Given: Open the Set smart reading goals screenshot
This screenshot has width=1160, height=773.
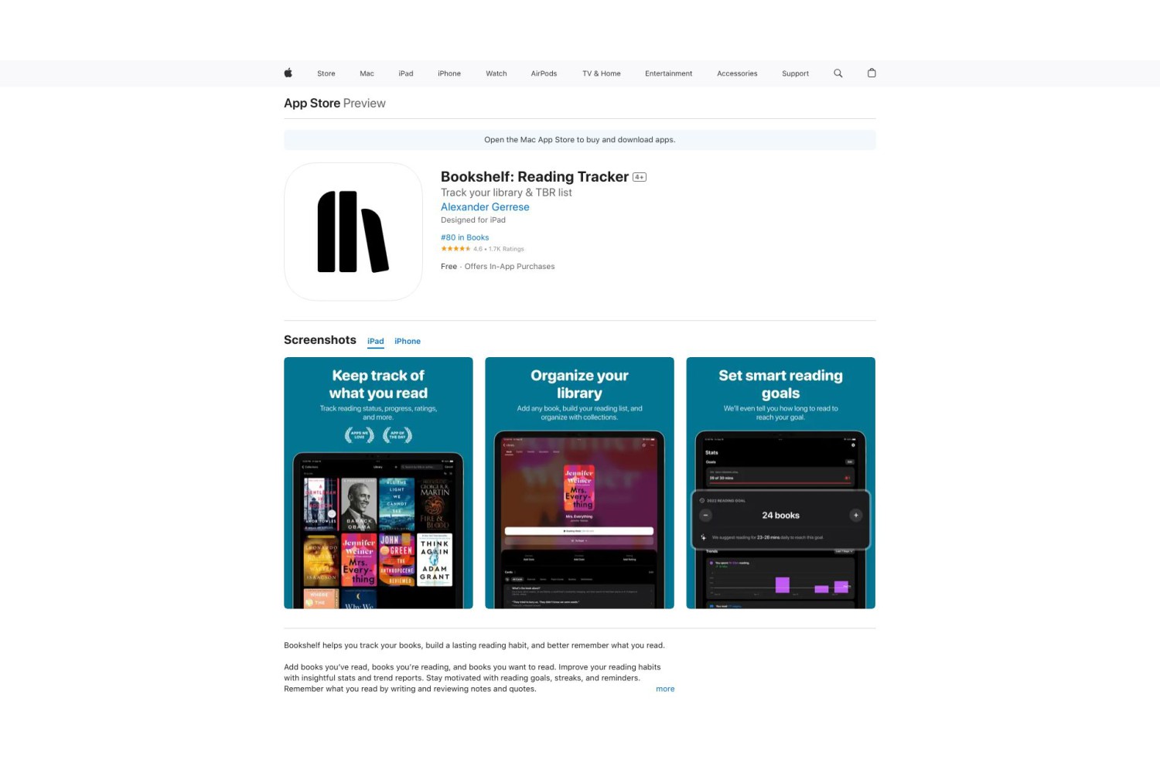Looking at the screenshot, I should pos(780,483).
